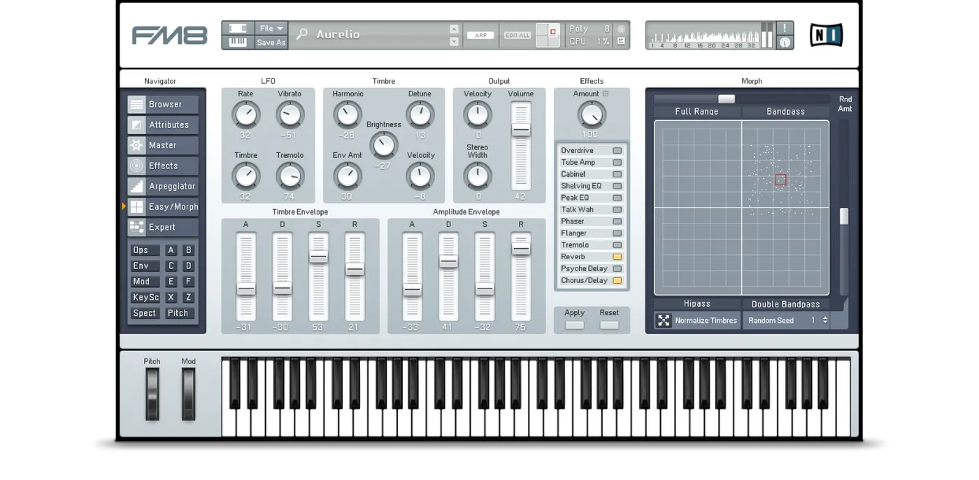Toggle the keyboard view icon in header
The height and width of the screenshot is (480, 979).
click(x=238, y=42)
